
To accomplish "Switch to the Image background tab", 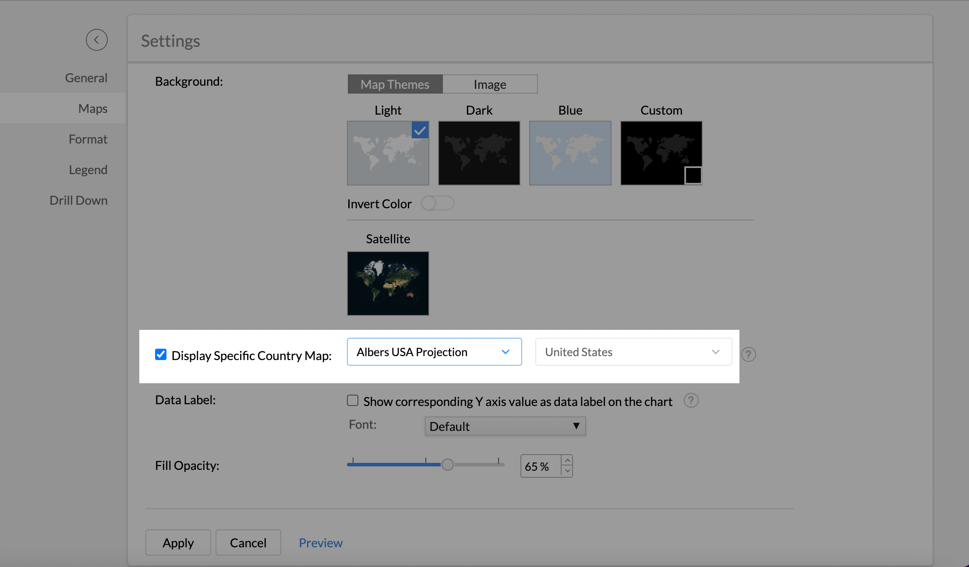I will [x=490, y=84].
